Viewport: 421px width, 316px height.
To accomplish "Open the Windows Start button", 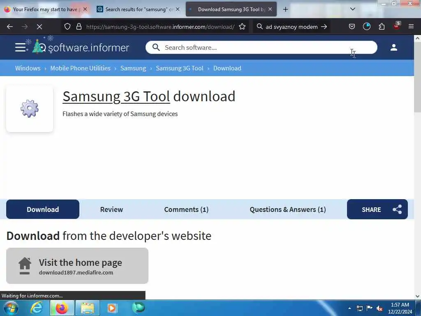I will coord(11,308).
